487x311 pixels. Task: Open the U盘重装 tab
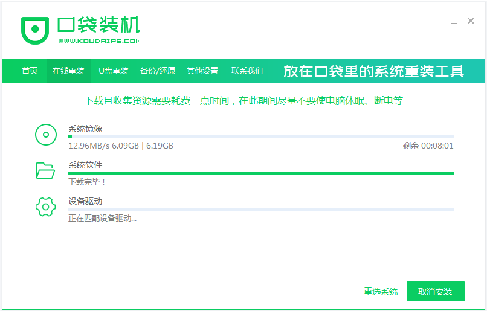[x=114, y=71]
